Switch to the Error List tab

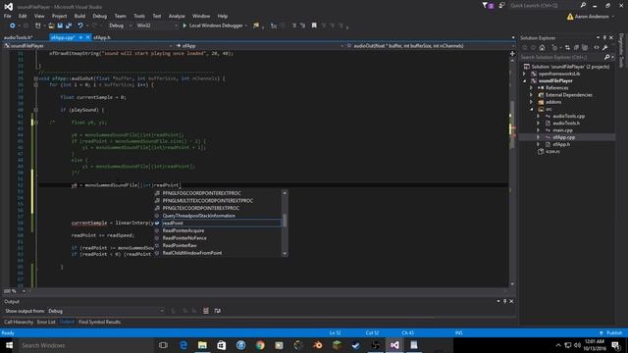pos(46,322)
